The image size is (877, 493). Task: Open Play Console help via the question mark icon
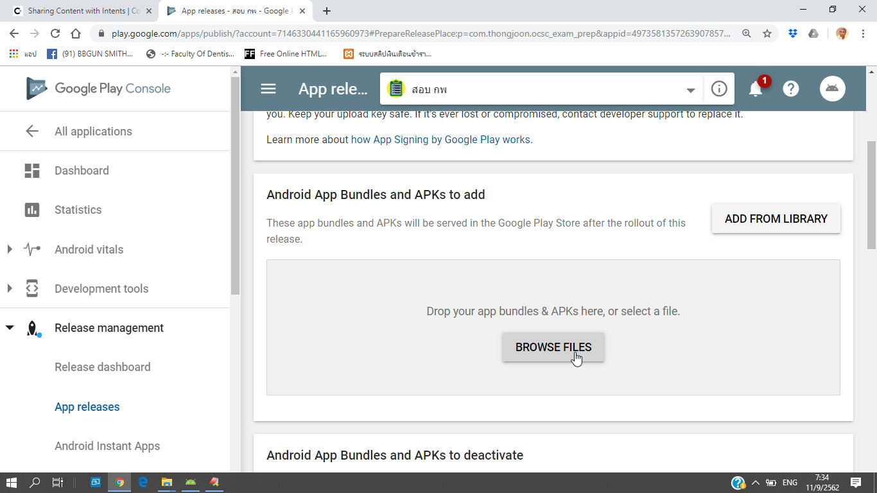tap(790, 89)
